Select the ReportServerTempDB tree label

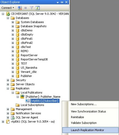[34, 60]
